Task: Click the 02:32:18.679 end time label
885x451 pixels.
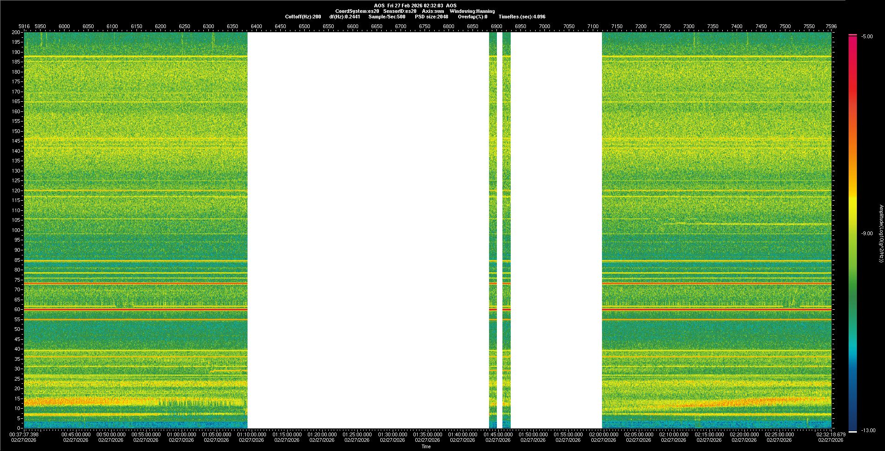Action: 831,434
